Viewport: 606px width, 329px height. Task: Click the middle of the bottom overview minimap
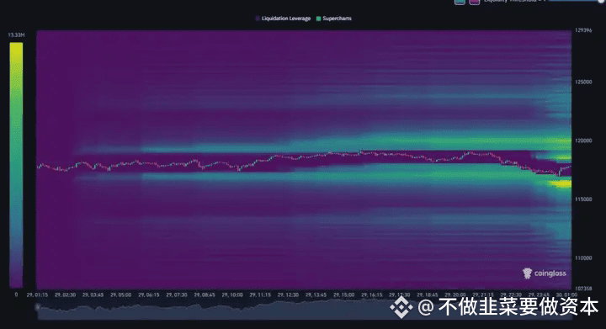pos(305,310)
